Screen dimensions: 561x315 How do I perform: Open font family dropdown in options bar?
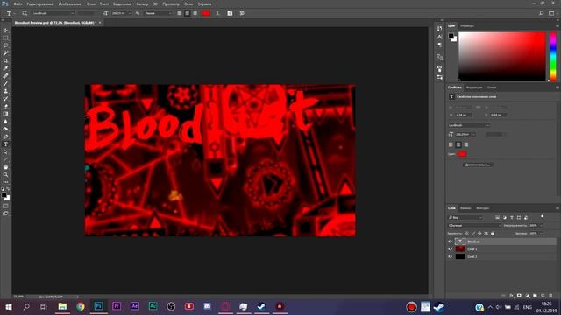pyautogui.click(x=53, y=13)
